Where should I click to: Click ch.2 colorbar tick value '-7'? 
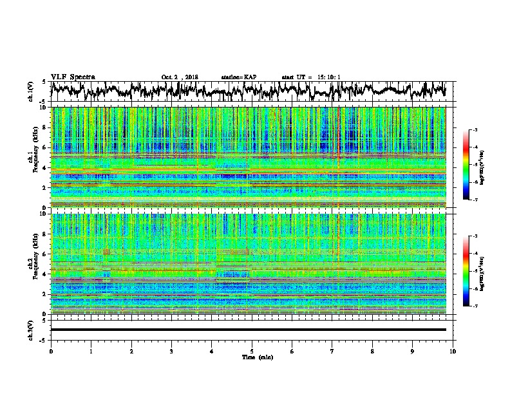(475, 306)
